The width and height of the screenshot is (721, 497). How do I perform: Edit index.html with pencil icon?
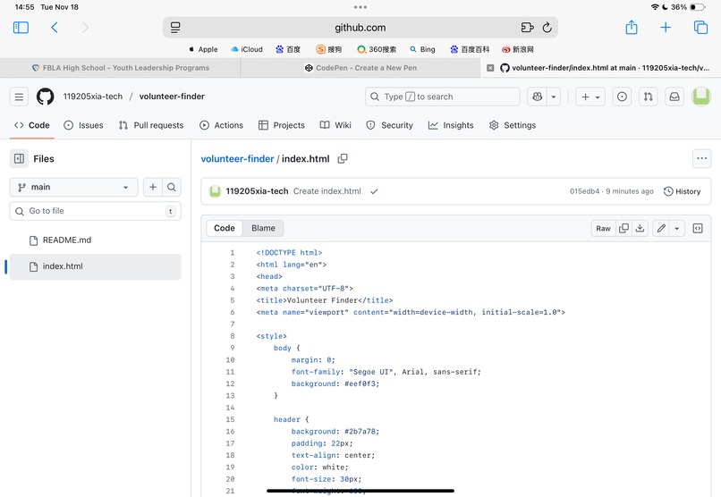(661, 228)
